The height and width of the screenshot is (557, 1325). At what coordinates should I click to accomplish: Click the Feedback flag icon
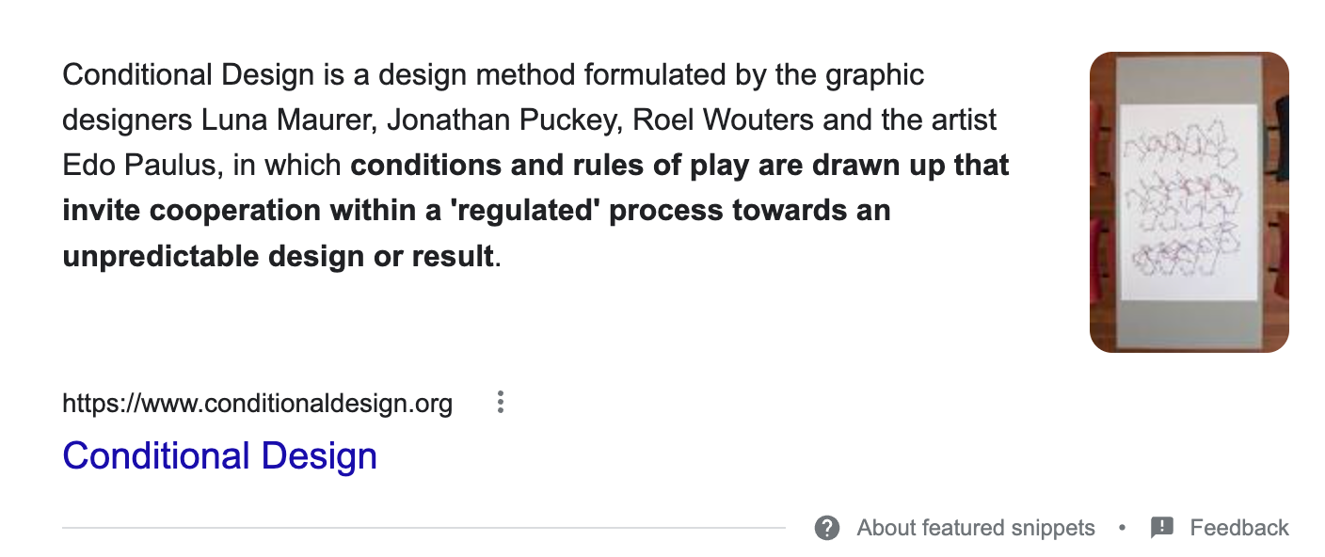(1162, 528)
